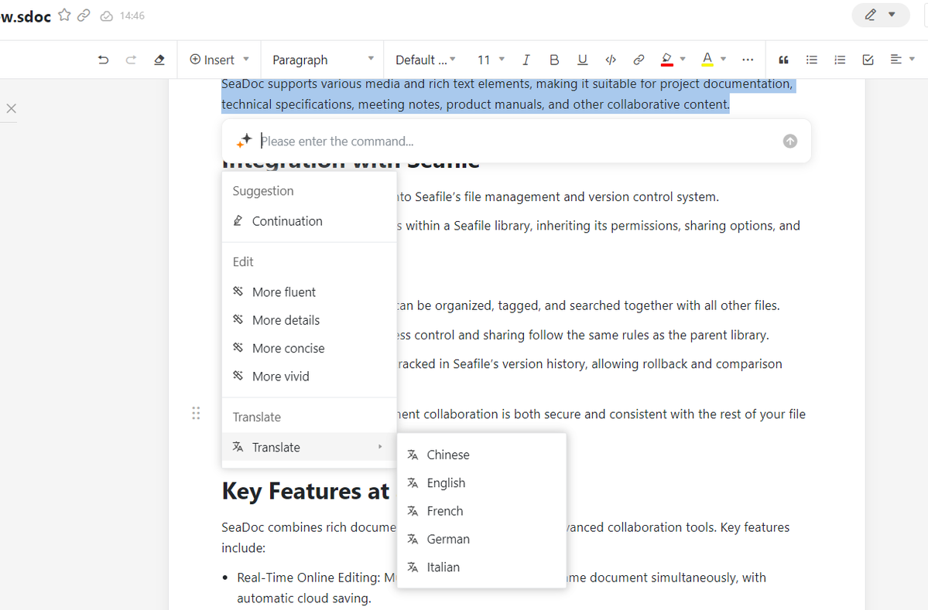Insert a checklist
This screenshot has width=928, height=610.
pyautogui.click(x=868, y=60)
